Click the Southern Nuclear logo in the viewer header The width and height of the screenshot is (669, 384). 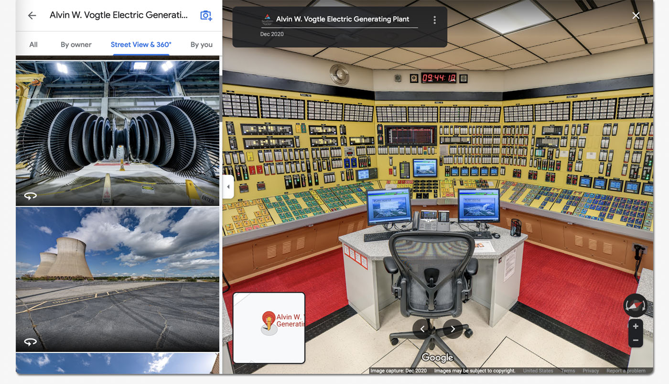point(267,20)
